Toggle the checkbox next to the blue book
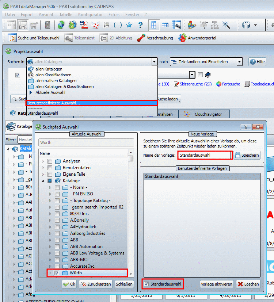 tap(201, 75)
